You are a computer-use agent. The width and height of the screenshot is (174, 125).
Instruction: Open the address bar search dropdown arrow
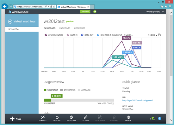point(48,7)
